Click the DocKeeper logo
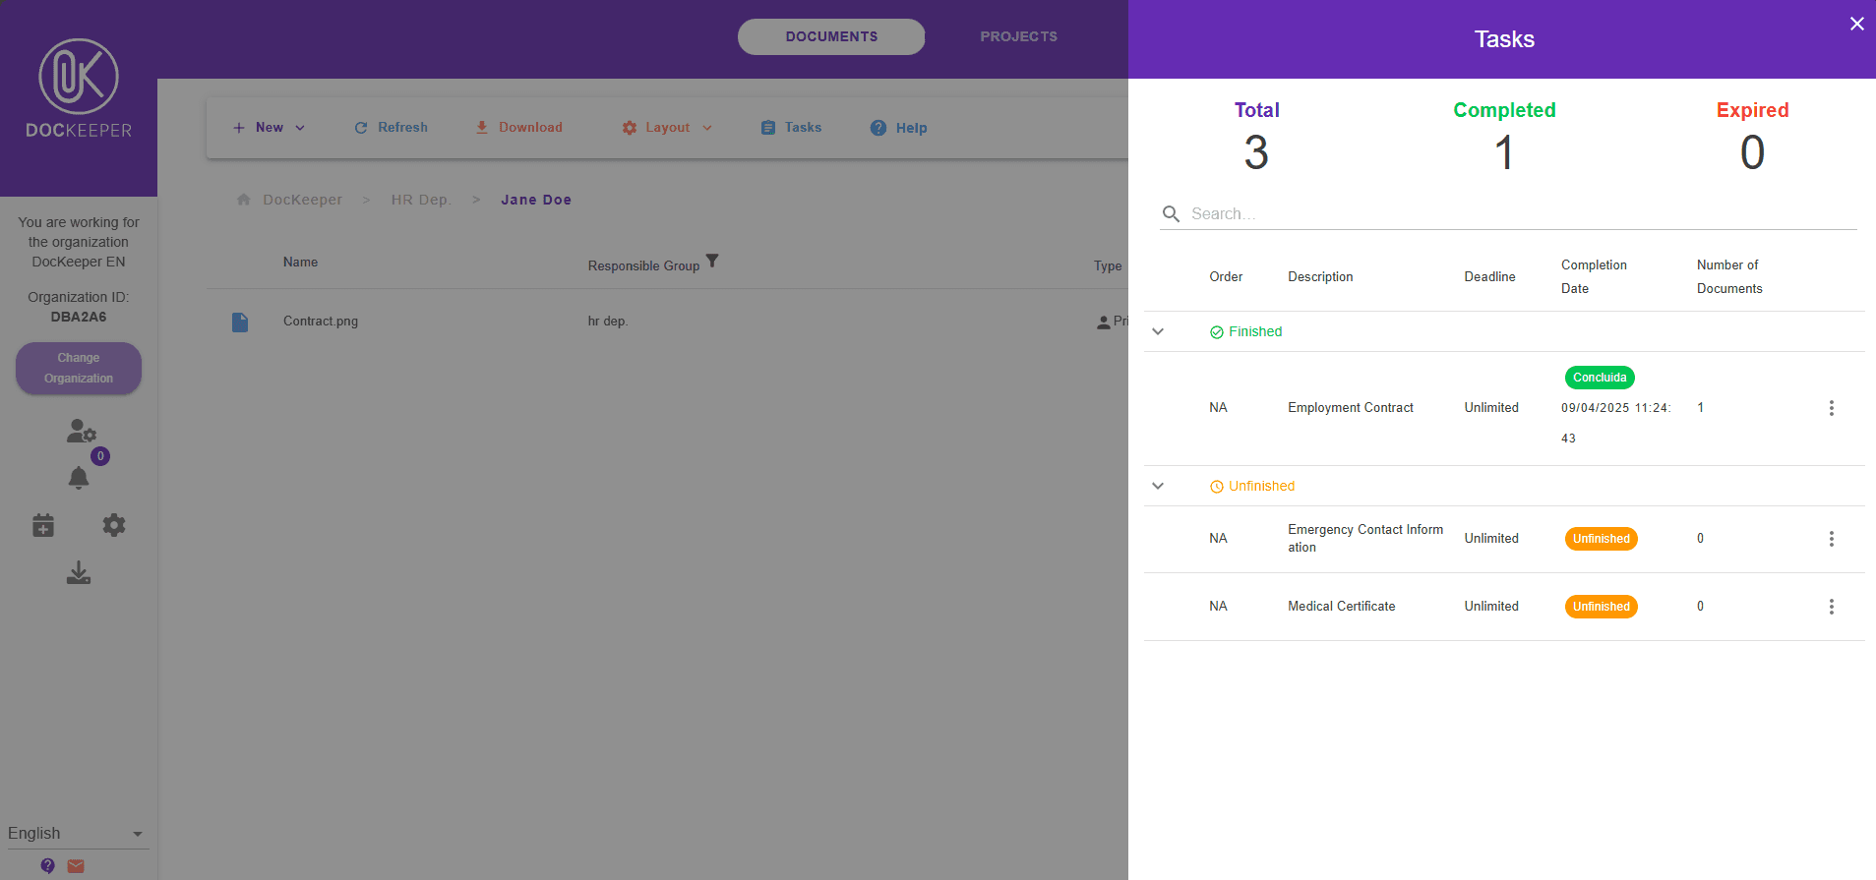The image size is (1876, 880). pos(79,88)
